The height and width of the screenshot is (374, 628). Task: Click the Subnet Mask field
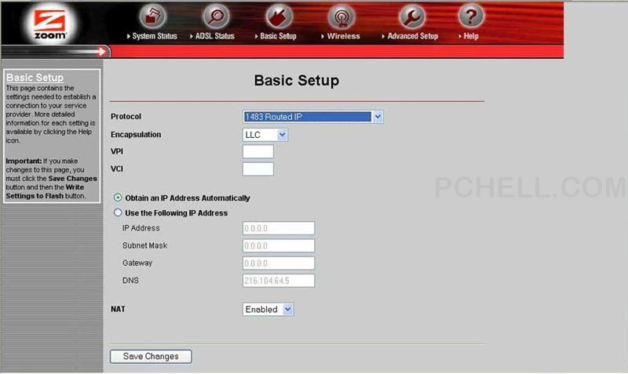tap(279, 246)
